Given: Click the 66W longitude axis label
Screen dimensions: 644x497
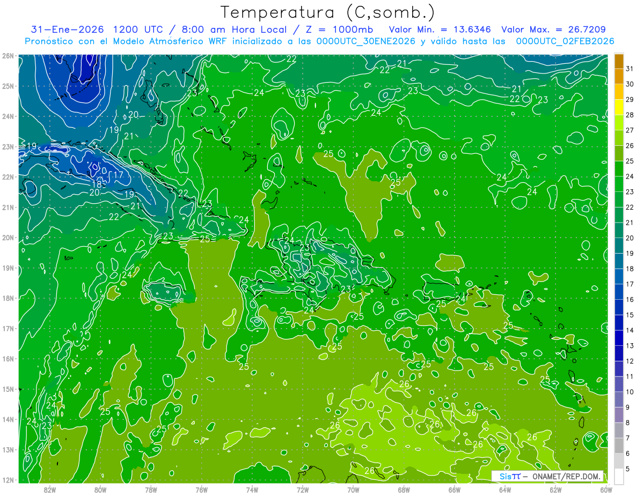Looking at the screenshot, I should click(x=455, y=489).
